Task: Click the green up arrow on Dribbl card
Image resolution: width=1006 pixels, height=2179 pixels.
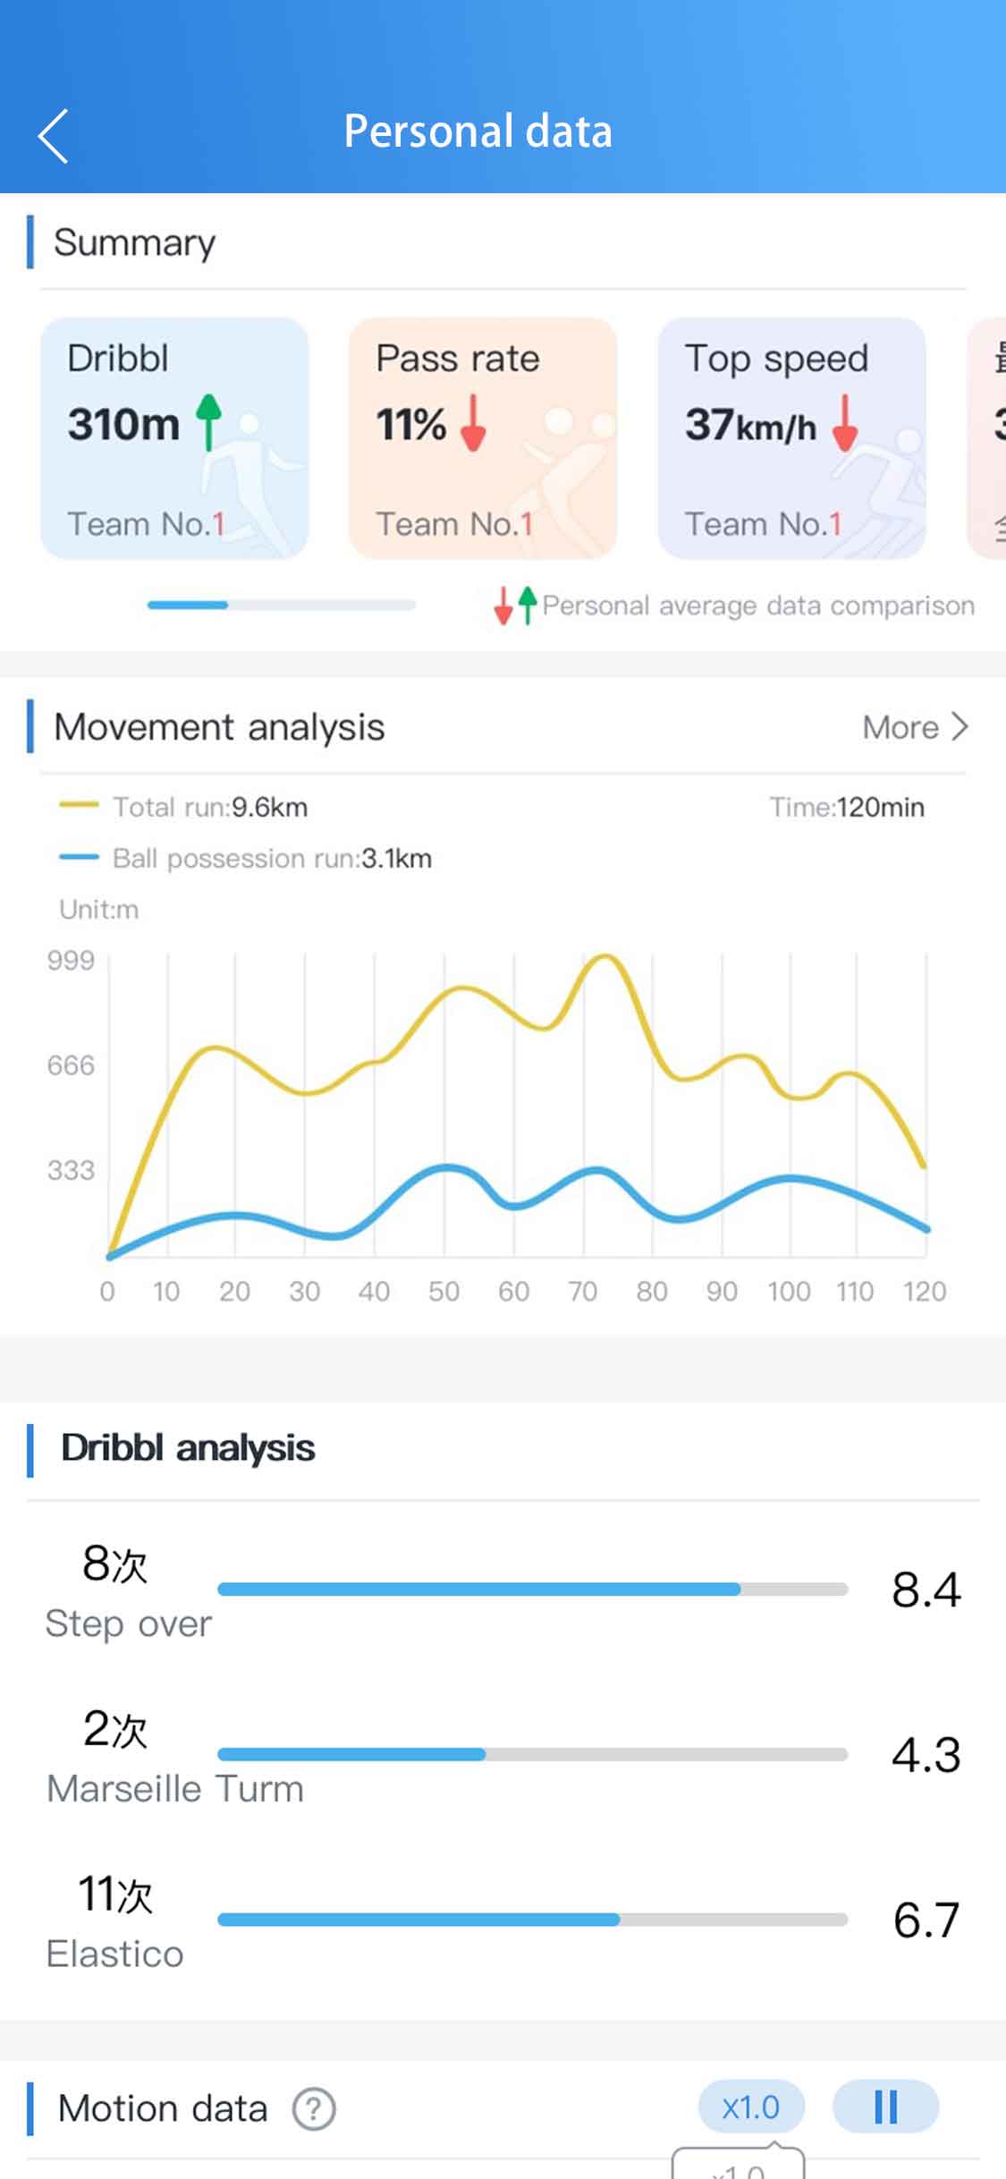Action: [208, 421]
